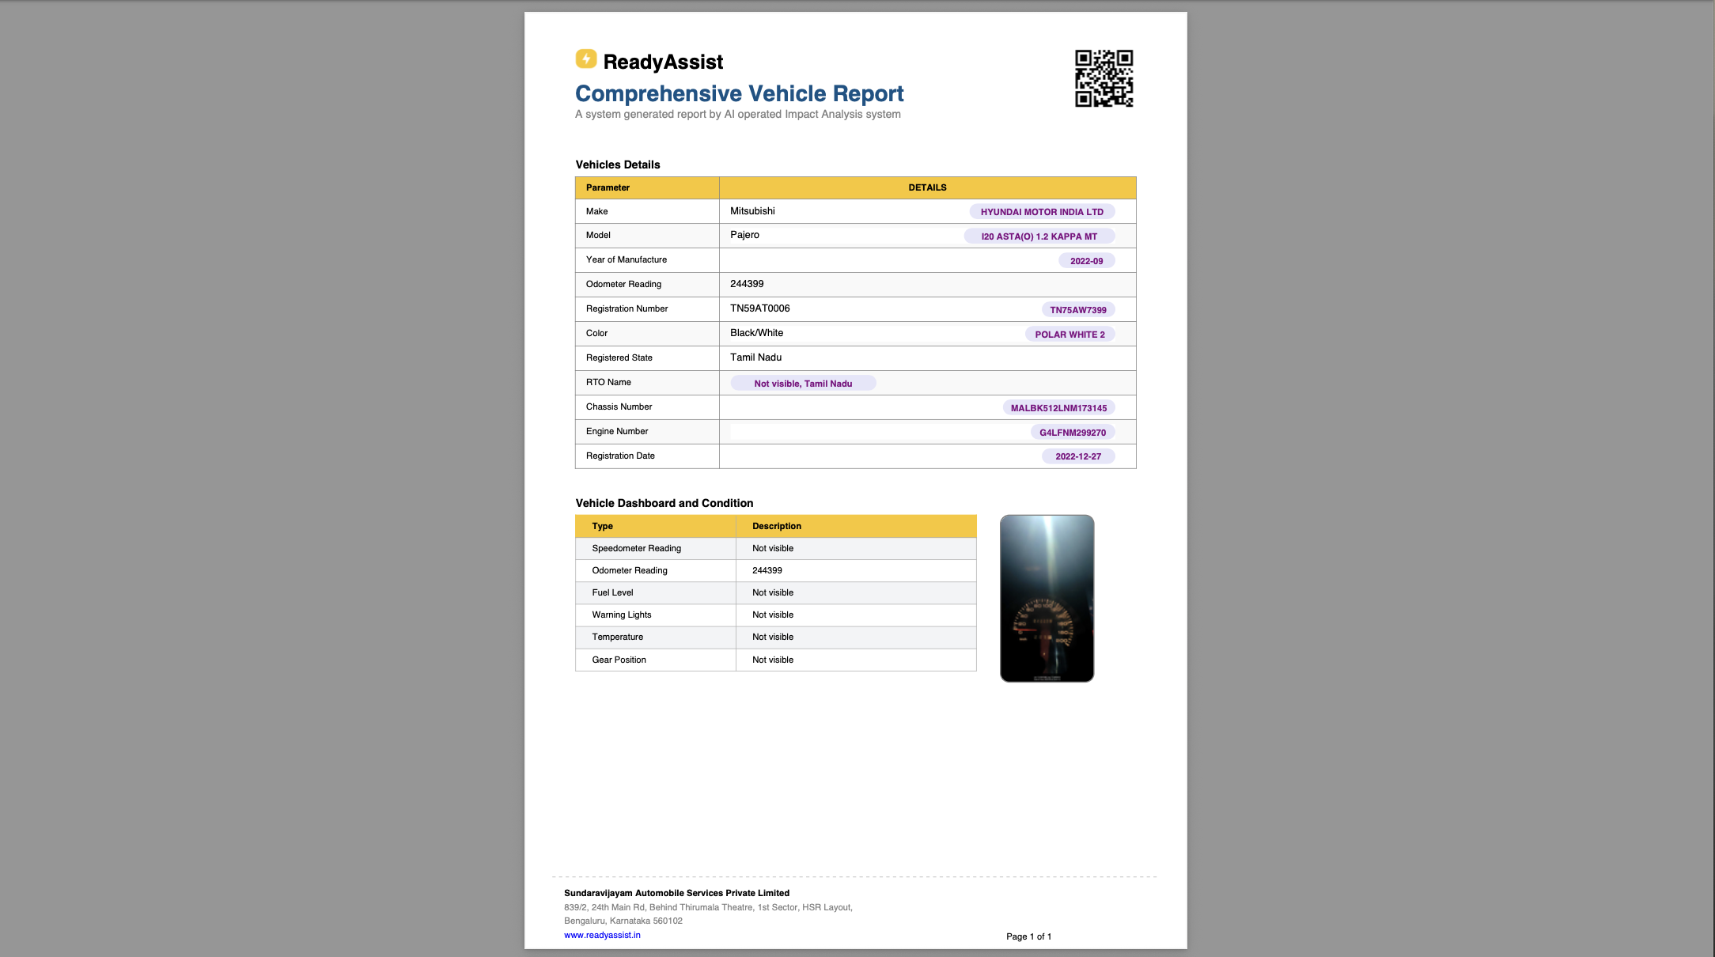This screenshot has width=1715, height=957.
Task: Click the Parameter column header
Action: click(608, 187)
